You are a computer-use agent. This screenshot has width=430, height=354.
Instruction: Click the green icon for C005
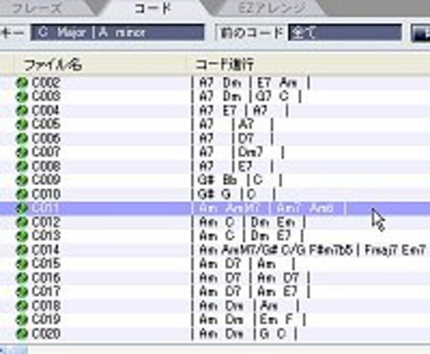click(21, 124)
